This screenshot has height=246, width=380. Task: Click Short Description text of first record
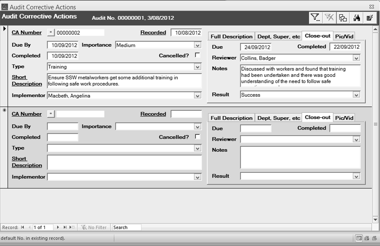coord(124,81)
